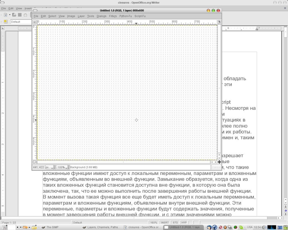Click the Writer Navigation ball icon
288x230 pixels.
[286, 210]
